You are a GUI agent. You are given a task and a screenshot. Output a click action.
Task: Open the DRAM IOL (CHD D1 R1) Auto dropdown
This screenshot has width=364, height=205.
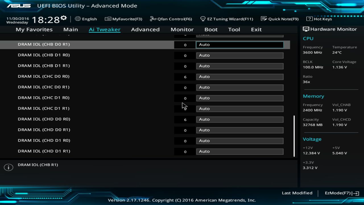(x=239, y=151)
